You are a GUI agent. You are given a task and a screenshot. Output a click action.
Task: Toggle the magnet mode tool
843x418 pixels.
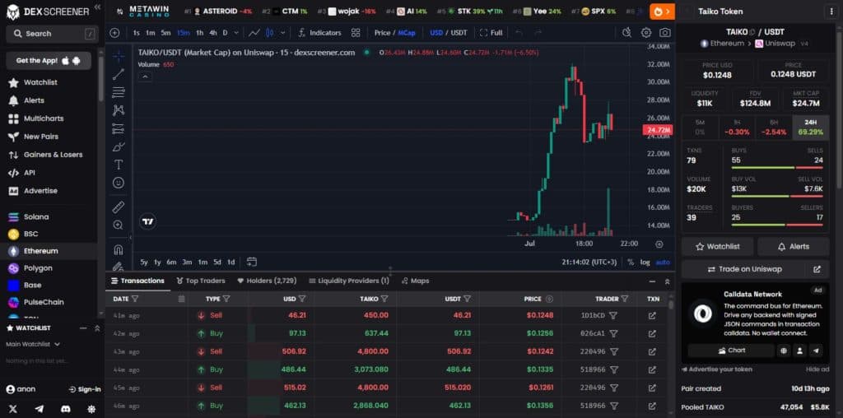point(119,250)
